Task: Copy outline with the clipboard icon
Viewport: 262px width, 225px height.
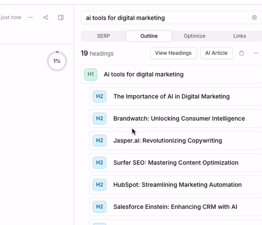Action: (x=241, y=53)
